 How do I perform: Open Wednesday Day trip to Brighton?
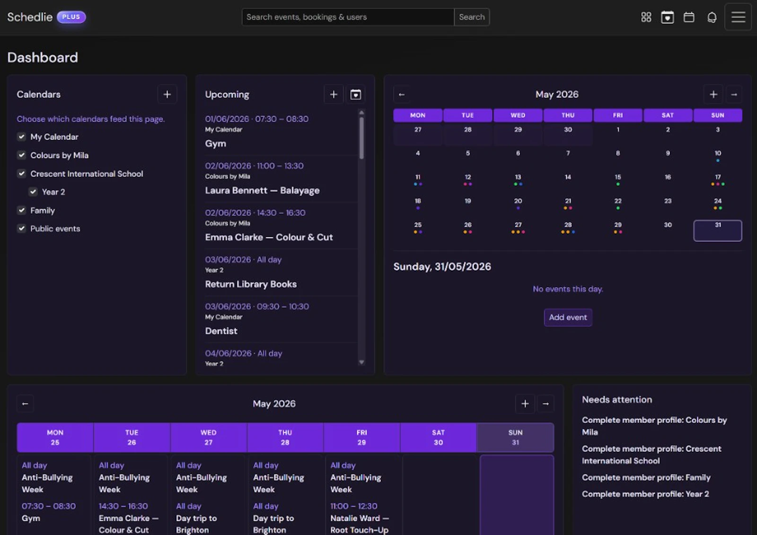(x=197, y=518)
